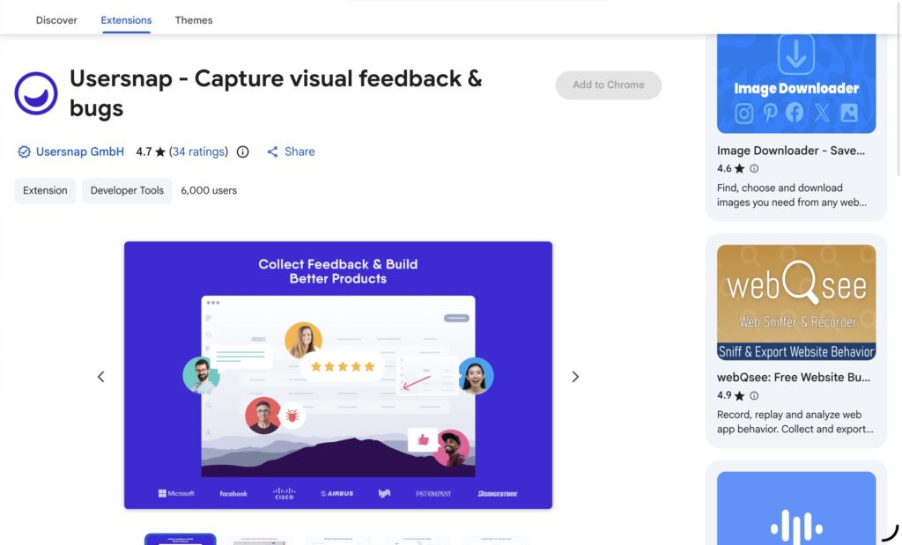Select the Extension category chip
Image resolution: width=902 pixels, height=545 pixels.
tap(45, 190)
